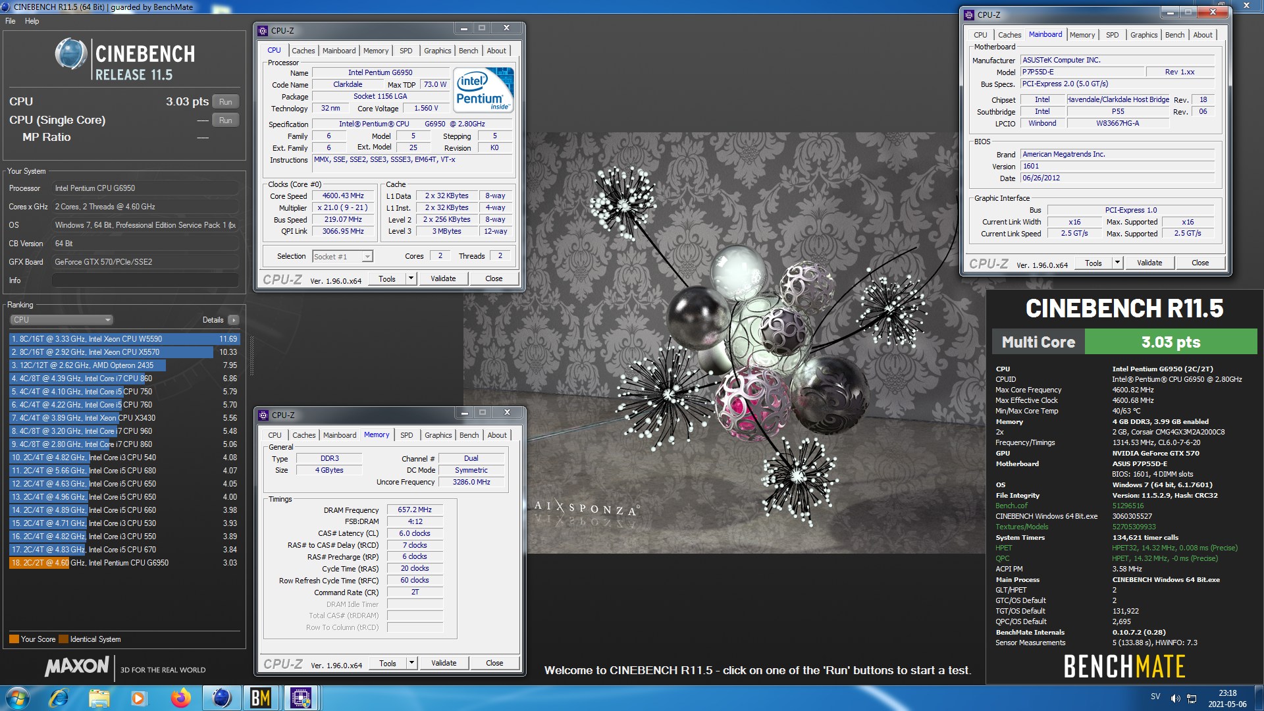The height and width of the screenshot is (711, 1264).
Task: Launch Internet Explorer from the taskbar
Action: tap(59, 698)
